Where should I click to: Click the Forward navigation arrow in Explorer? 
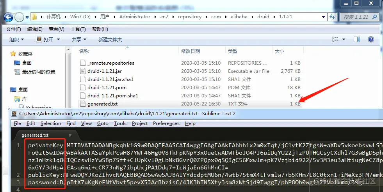(x=19, y=17)
